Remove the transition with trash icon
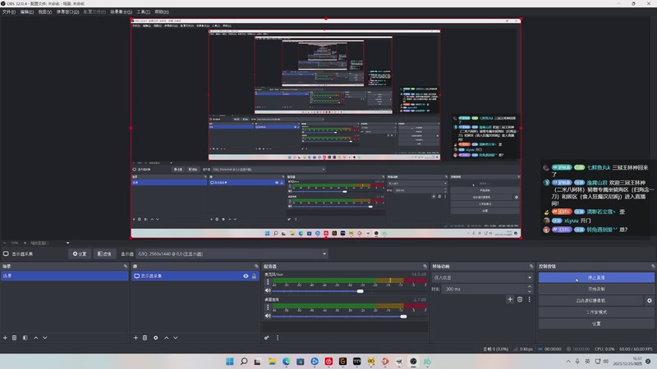Viewport: 657px width, 369px height. pyautogui.click(x=520, y=299)
